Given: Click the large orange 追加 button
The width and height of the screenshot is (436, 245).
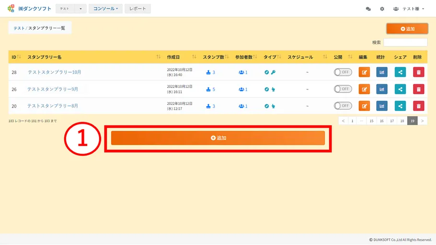Looking at the screenshot, I should pos(218,138).
